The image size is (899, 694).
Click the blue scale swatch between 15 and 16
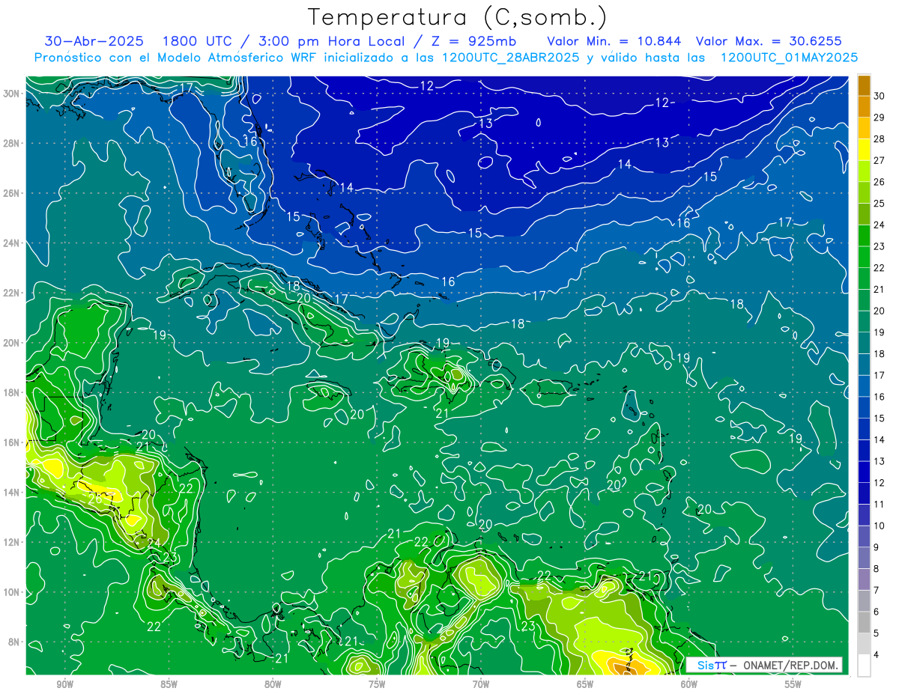(864, 407)
